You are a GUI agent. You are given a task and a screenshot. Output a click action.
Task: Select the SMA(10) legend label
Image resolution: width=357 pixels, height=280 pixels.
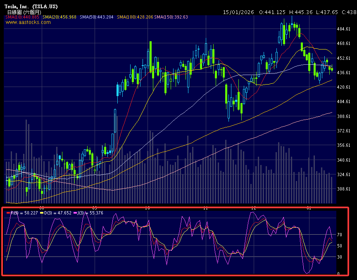click(23, 17)
